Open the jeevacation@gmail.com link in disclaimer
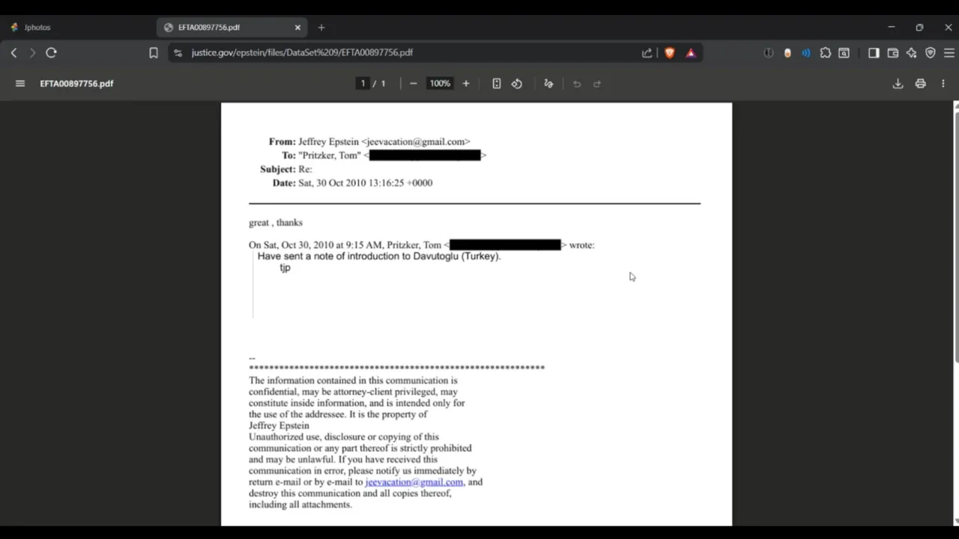 (x=414, y=482)
